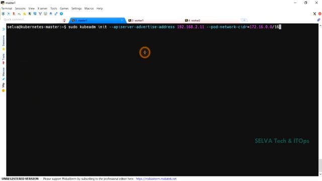322x181 pixels.
Task: Click the View toolbar icon
Action: pos(30,14)
